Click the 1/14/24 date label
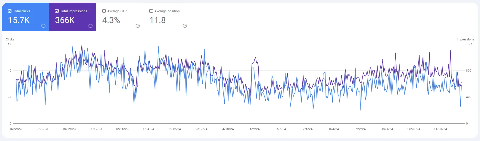Image resolution: width=480 pixels, height=141 pixels. click(148, 129)
